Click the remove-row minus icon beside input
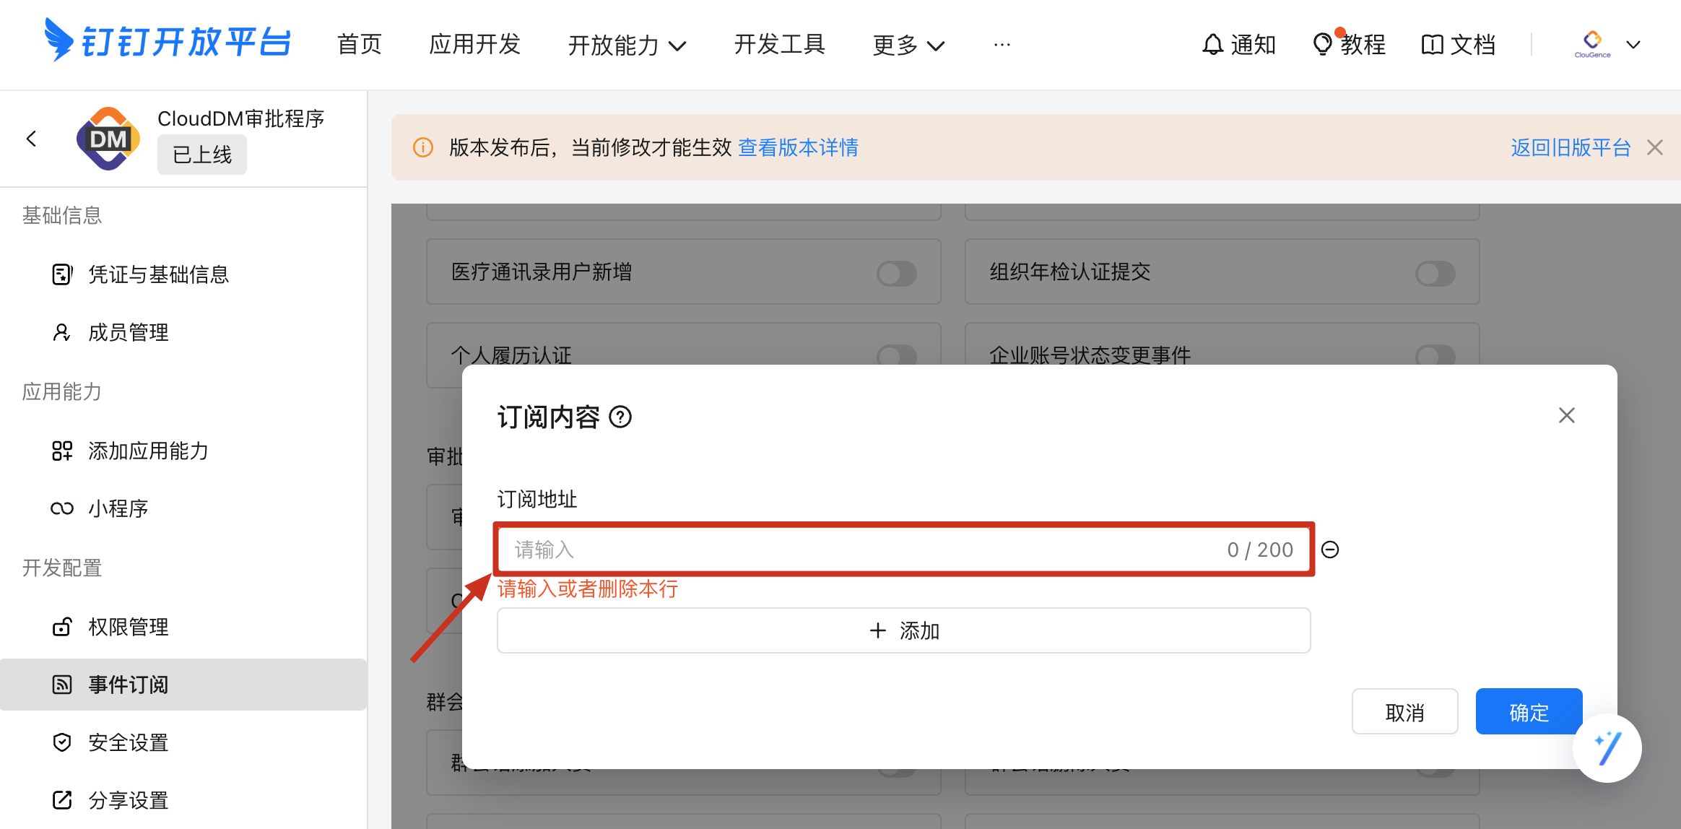This screenshot has width=1681, height=829. pyautogui.click(x=1329, y=550)
